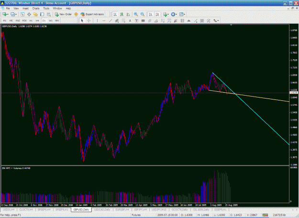Click the connection status bars indicator
Viewport: 299px width, 218px height.
point(265,215)
